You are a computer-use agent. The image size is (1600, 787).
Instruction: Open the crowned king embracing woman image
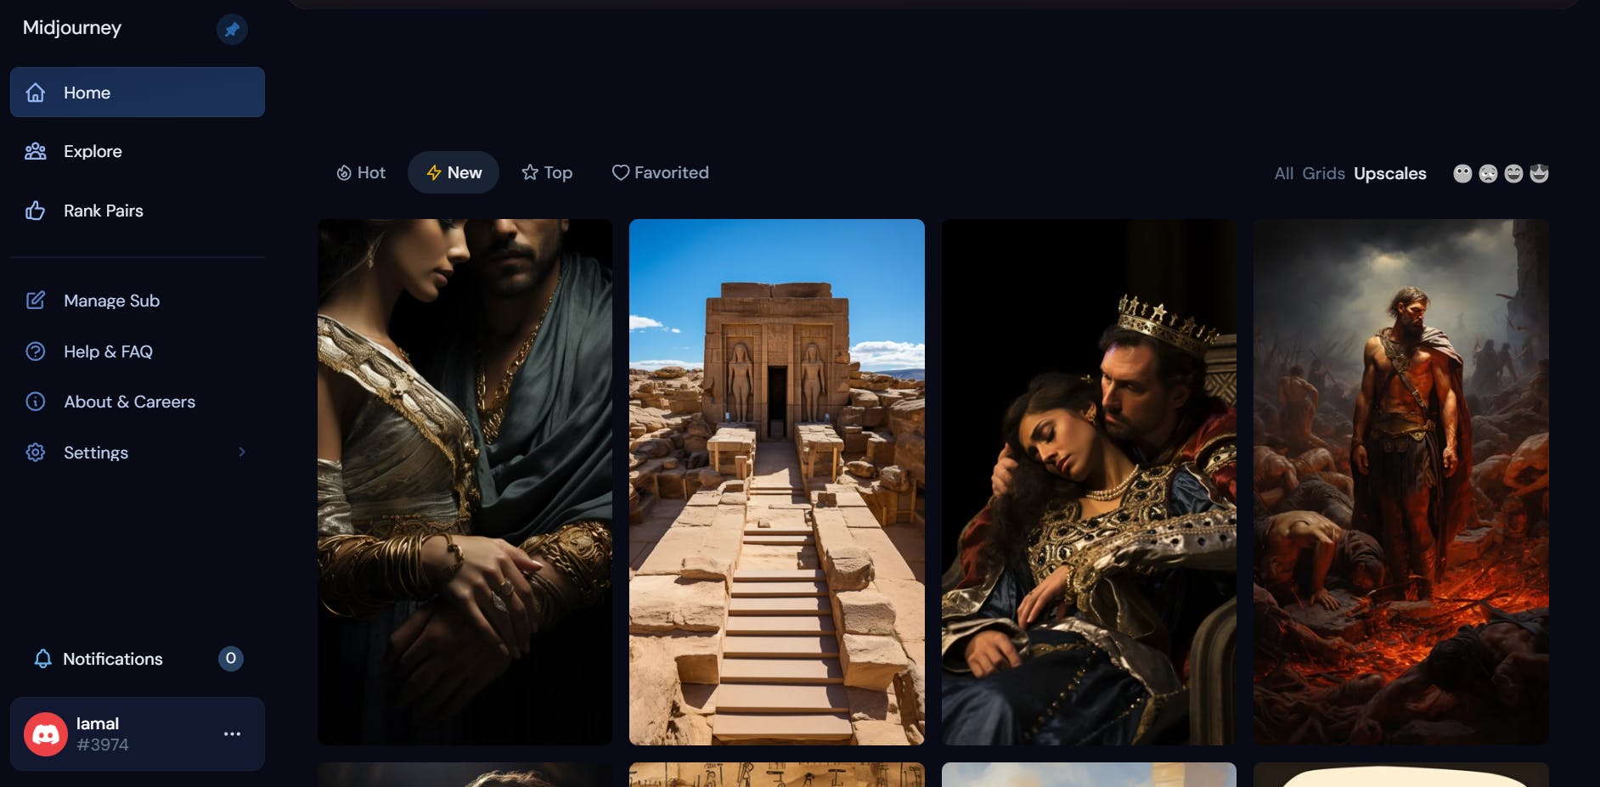tap(1089, 482)
